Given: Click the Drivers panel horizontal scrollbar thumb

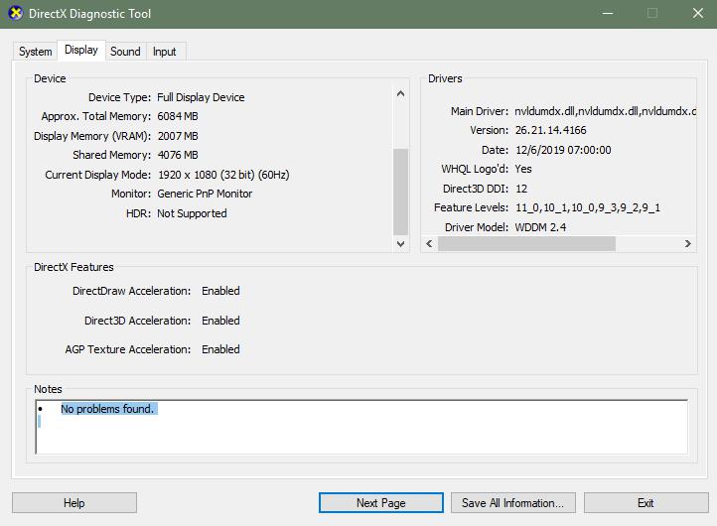Looking at the screenshot, I should click(x=526, y=243).
